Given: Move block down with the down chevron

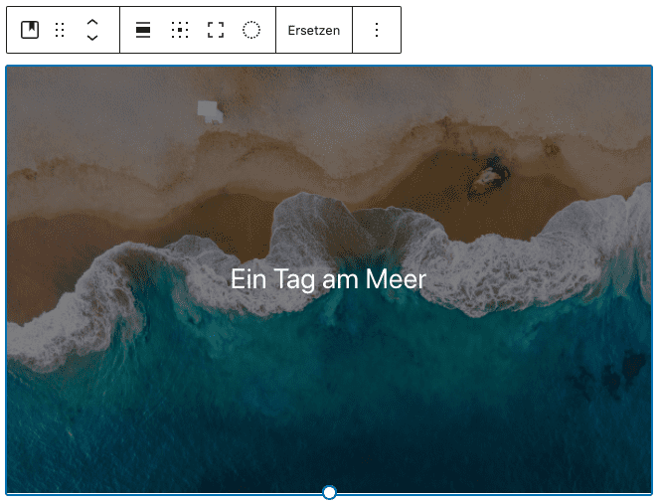Looking at the screenshot, I should 92,38.
